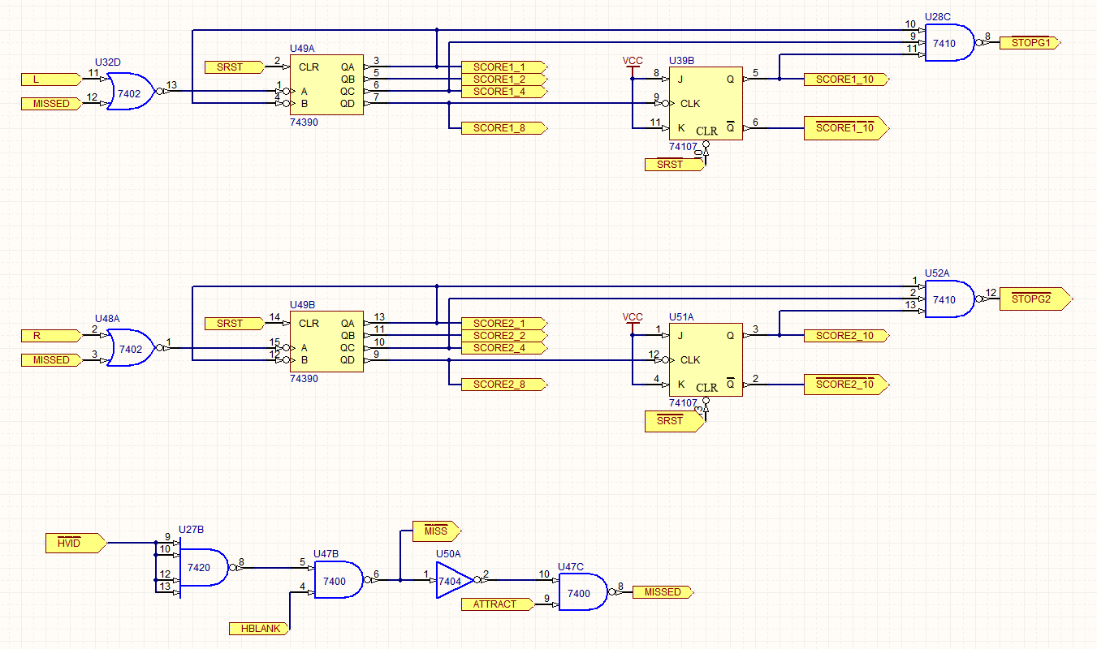Select the U47C 7400 NAND gate symbol
Image resolution: width=1097 pixels, height=649 pixels.
(x=582, y=592)
